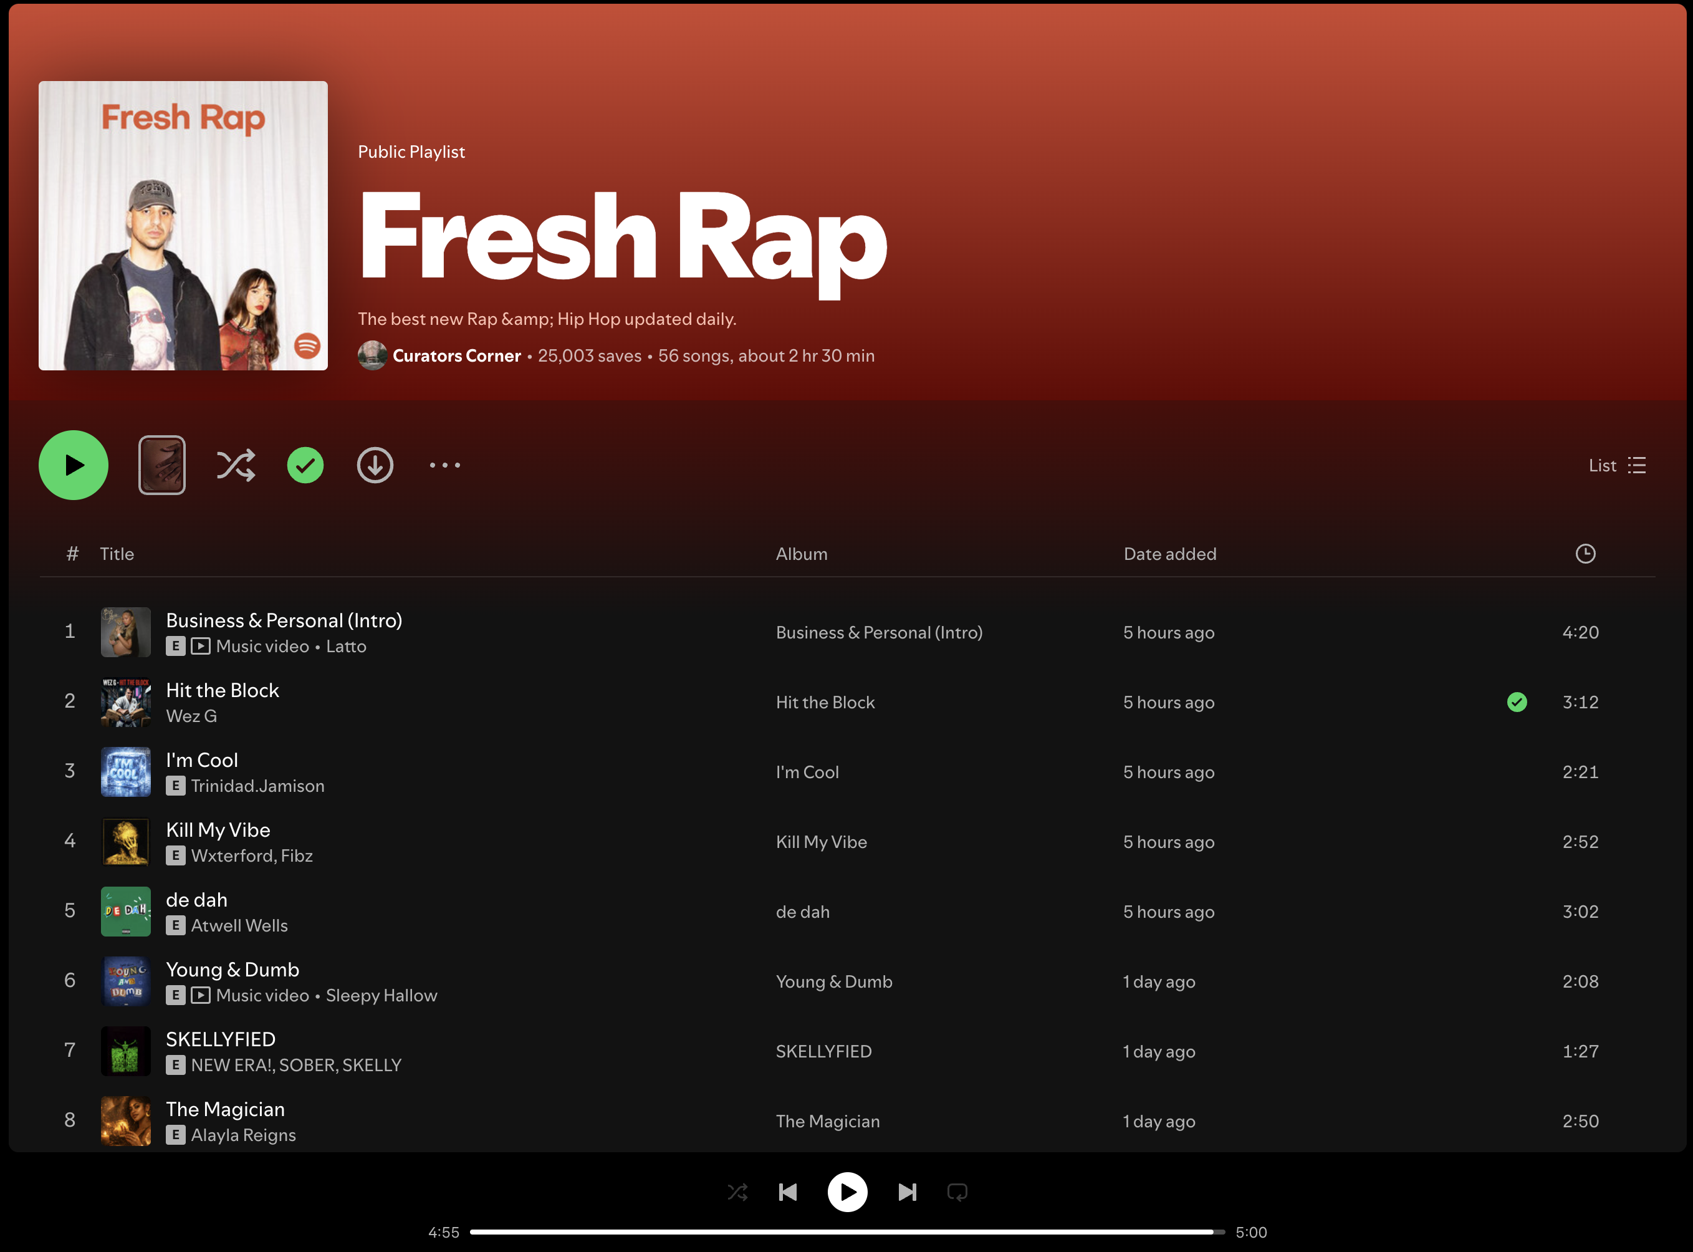1693x1252 pixels.
Task: Click the Young & Dumb cover art
Action: tap(126, 981)
